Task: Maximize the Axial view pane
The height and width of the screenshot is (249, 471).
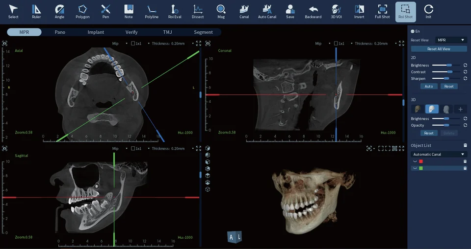Action: click(199, 44)
